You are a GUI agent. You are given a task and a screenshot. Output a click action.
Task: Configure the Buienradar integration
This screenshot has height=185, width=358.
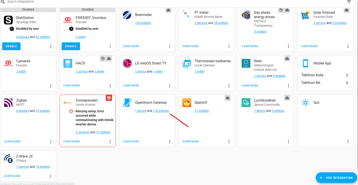tap(131, 46)
